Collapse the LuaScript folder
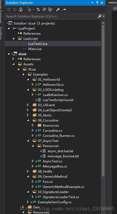Viewport: 117px width, 214px height. pos(13,39)
